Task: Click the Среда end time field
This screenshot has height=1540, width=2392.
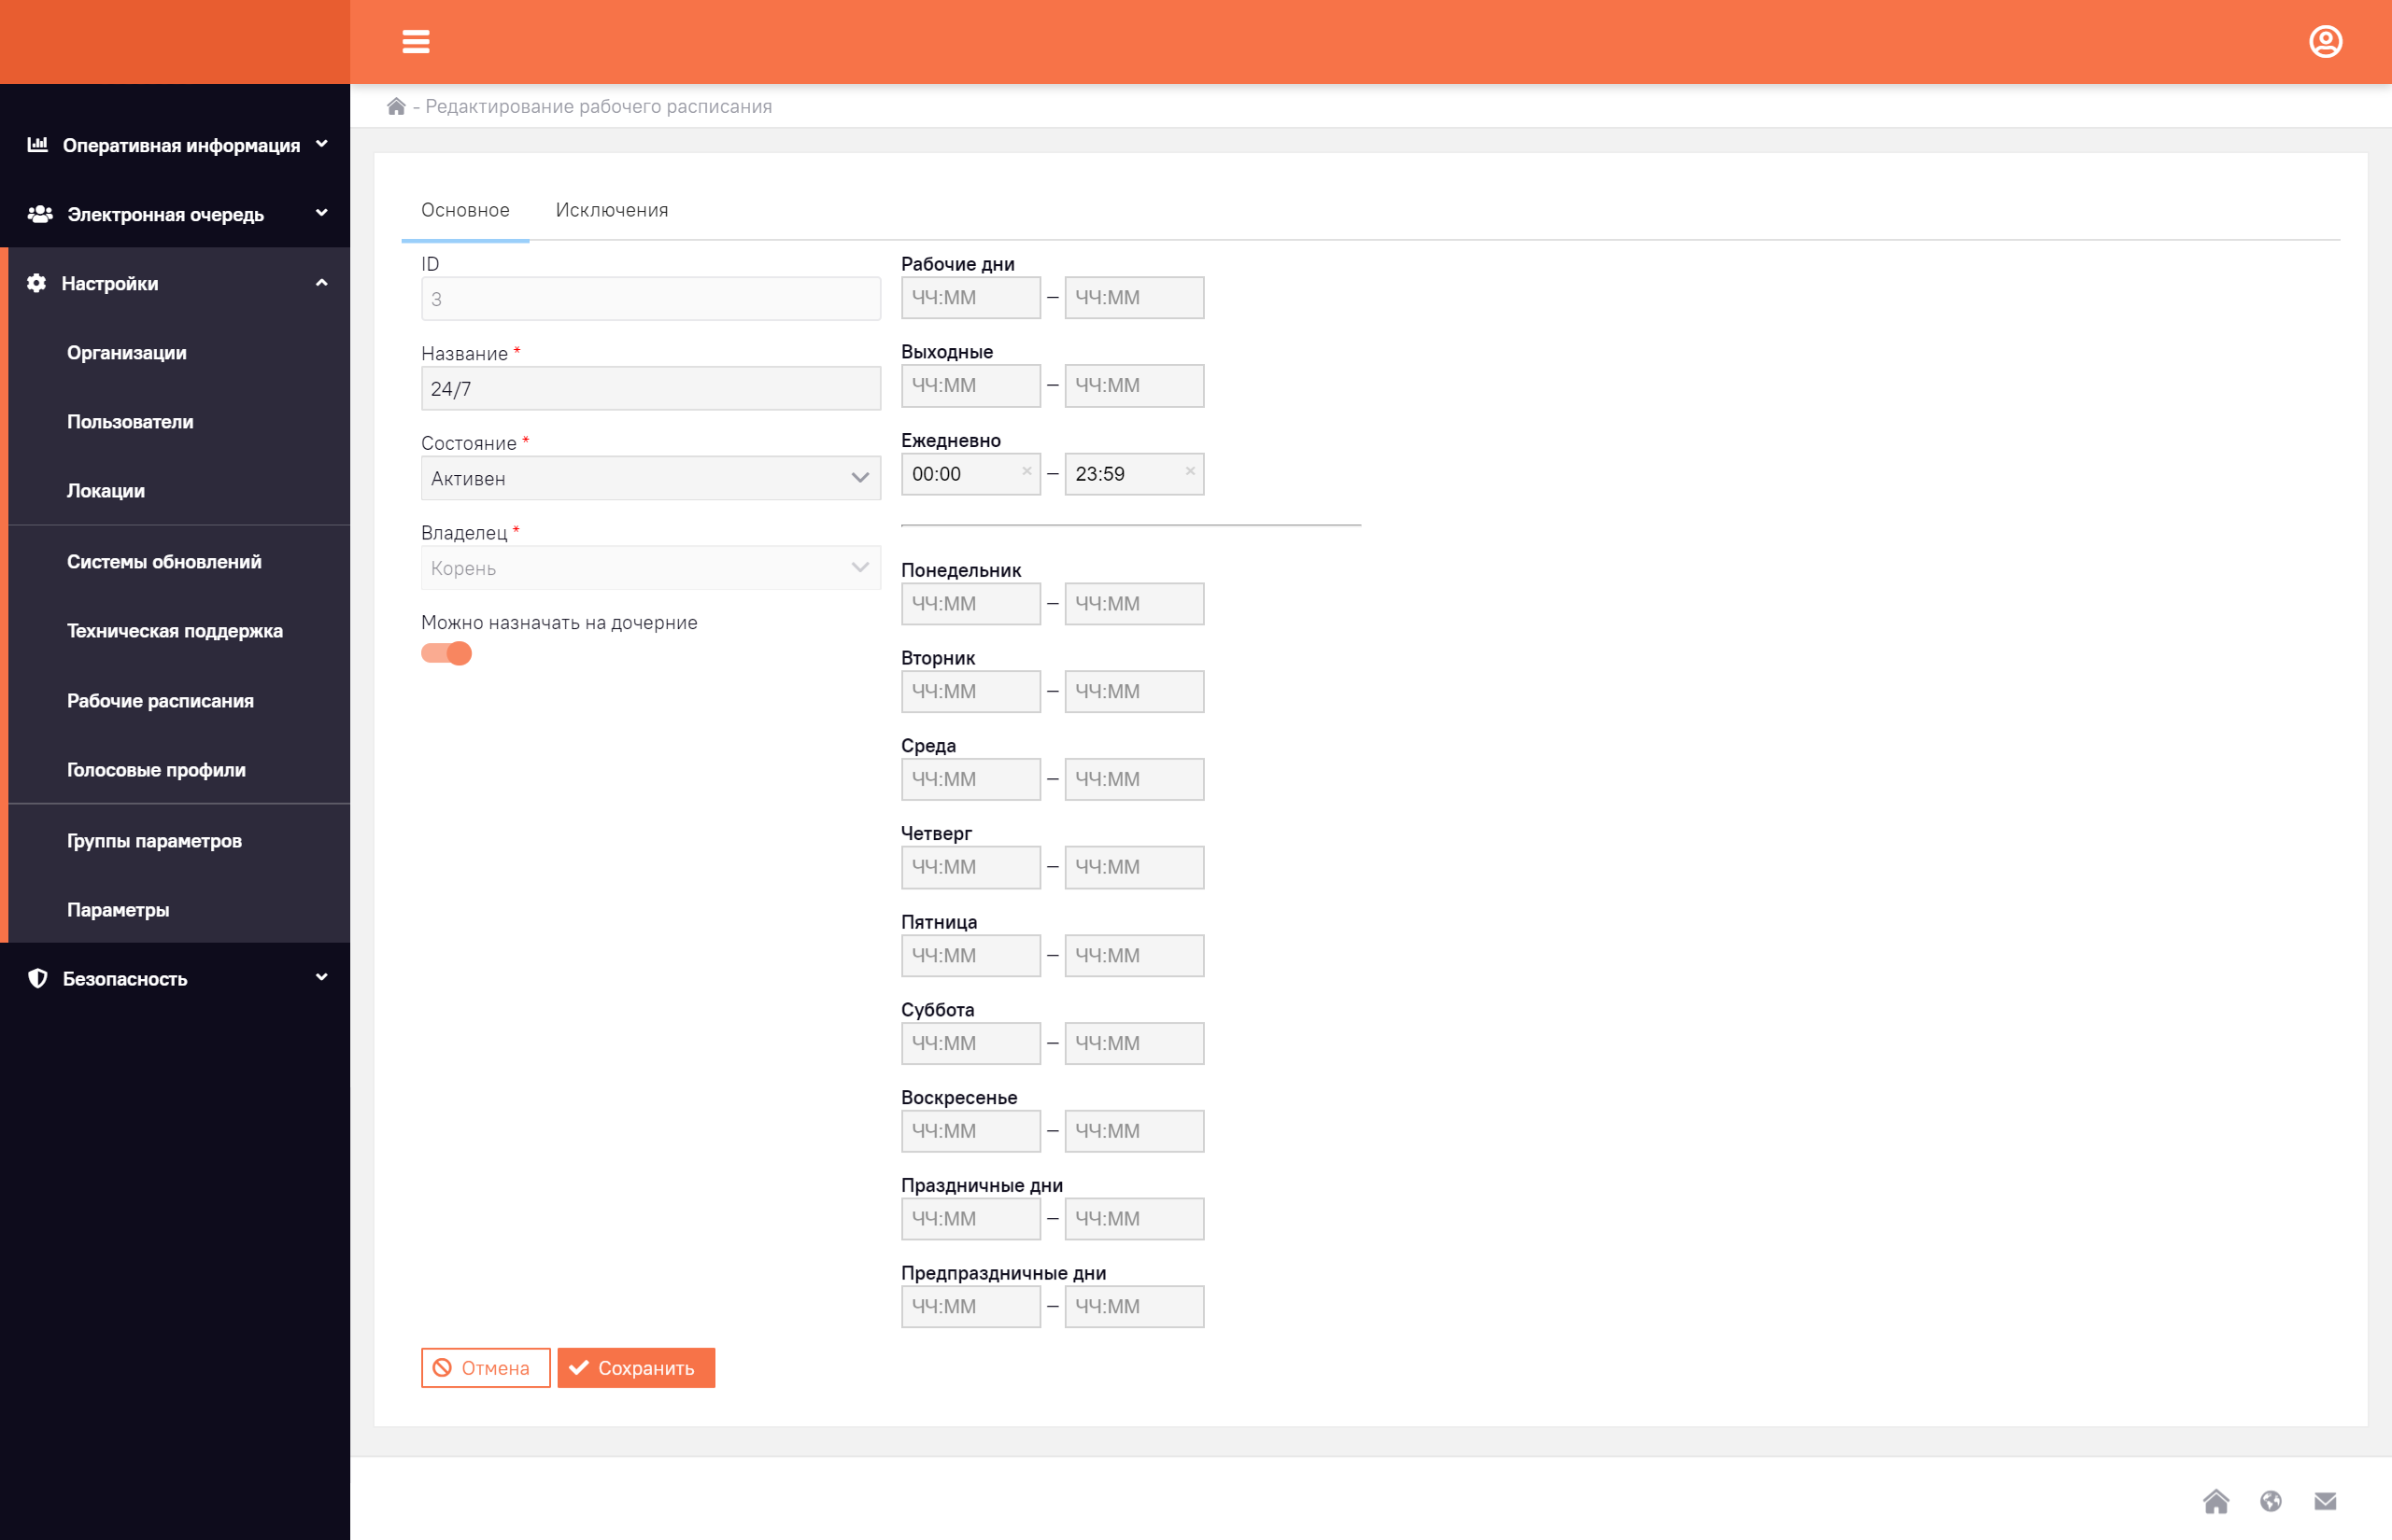Action: [1134, 779]
